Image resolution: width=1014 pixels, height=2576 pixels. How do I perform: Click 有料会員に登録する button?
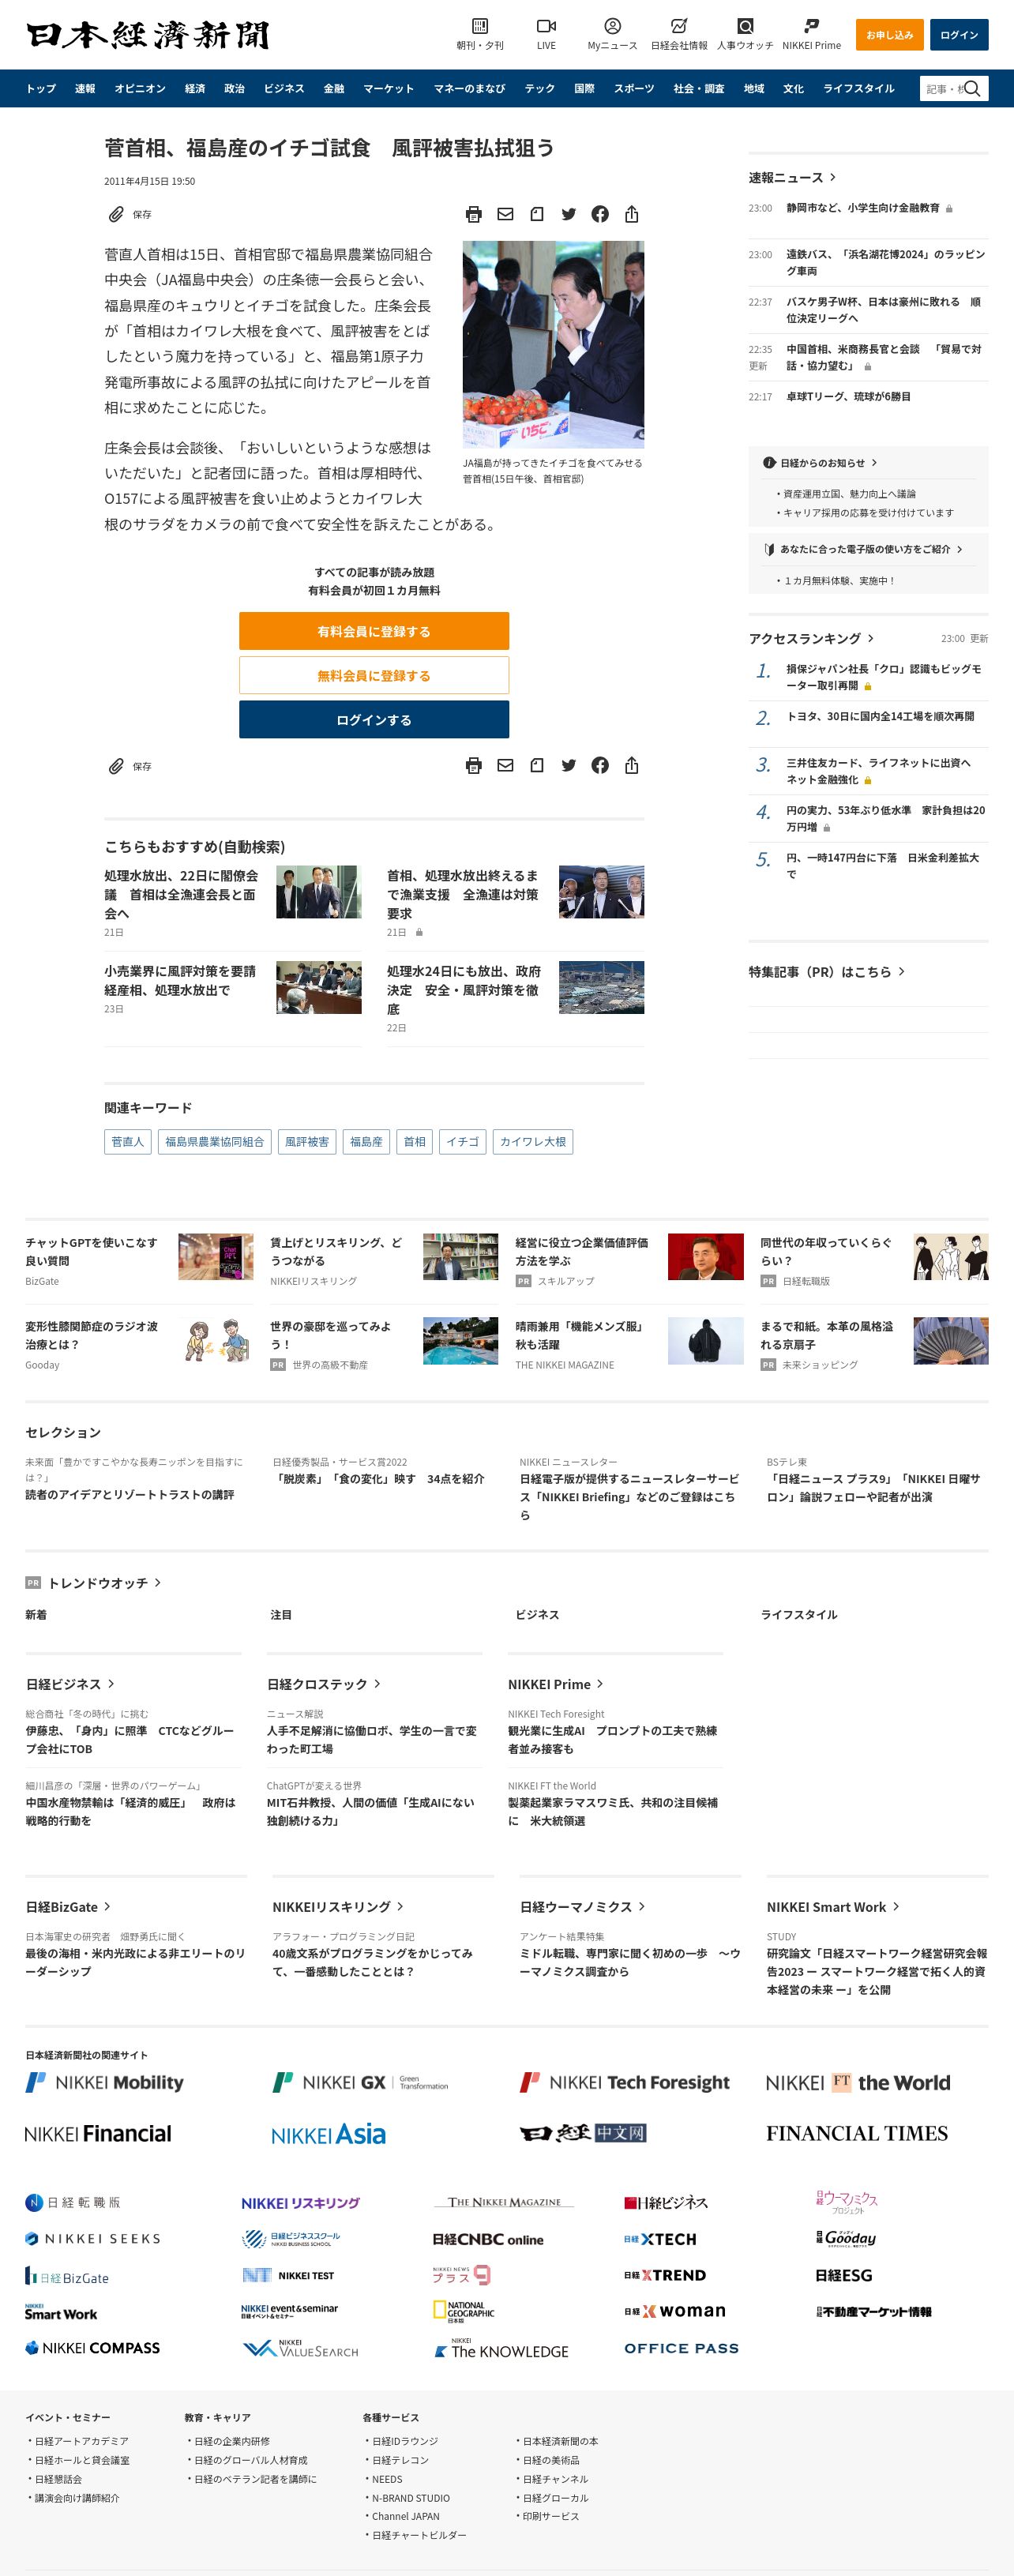coord(374,631)
